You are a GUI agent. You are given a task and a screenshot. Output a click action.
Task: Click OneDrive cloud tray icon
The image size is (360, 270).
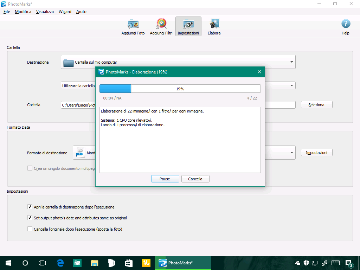pos(298,263)
